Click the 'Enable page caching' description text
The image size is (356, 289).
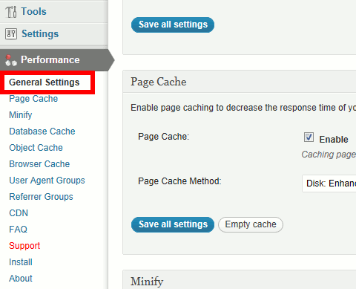pyautogui.click(x=243, y=108)
